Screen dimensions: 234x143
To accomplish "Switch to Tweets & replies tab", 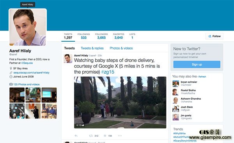I will (x=92, y=48).
